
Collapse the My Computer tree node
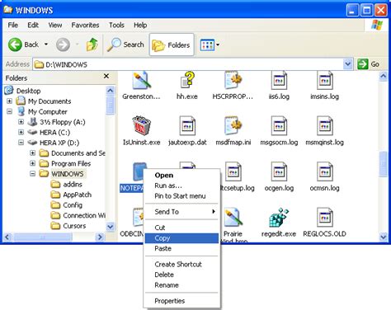coord(9,111)
